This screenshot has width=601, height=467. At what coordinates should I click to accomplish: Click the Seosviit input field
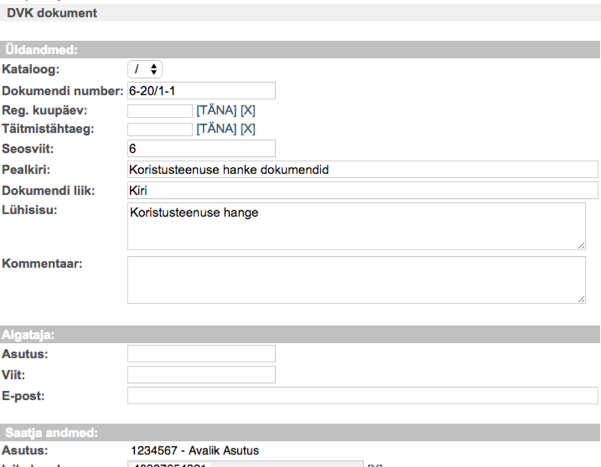point(201,149)
